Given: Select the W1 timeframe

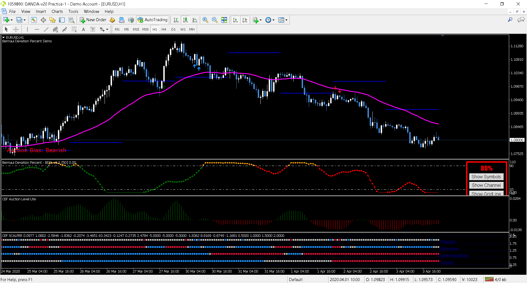Looking at the screenshot, I should 183,29.
